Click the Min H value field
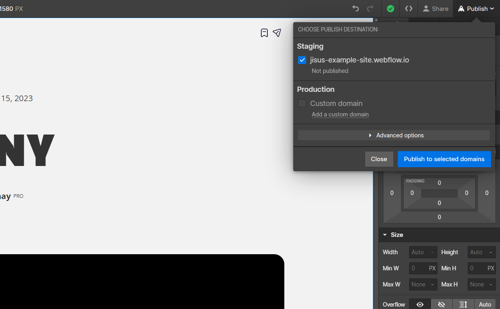This screenshot has width=500, height=309. pyautogui.click(x=477, y=268)
